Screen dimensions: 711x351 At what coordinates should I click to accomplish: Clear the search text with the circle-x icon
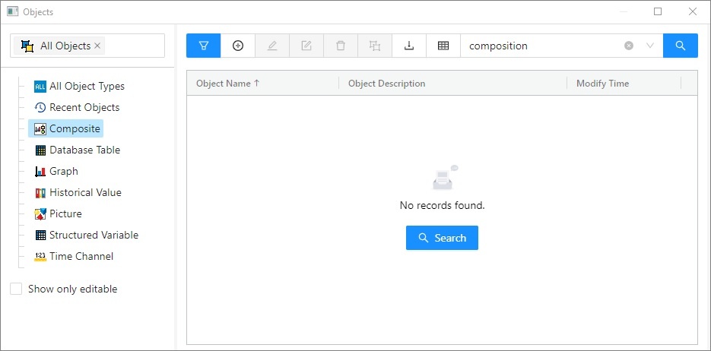[629, 46]
